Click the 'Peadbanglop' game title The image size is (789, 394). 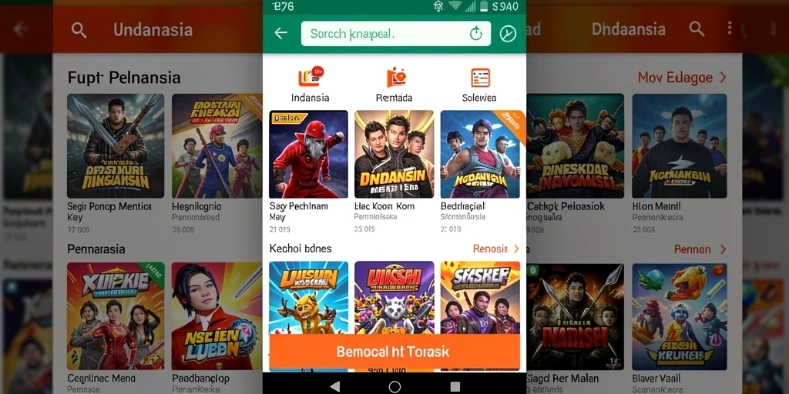click(x=201, y=379)
